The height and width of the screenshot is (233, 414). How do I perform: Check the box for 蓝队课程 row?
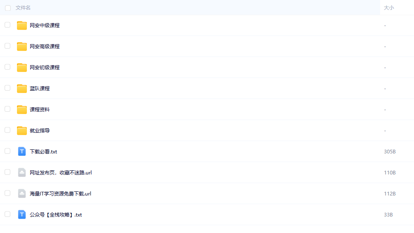coord(7,88)
